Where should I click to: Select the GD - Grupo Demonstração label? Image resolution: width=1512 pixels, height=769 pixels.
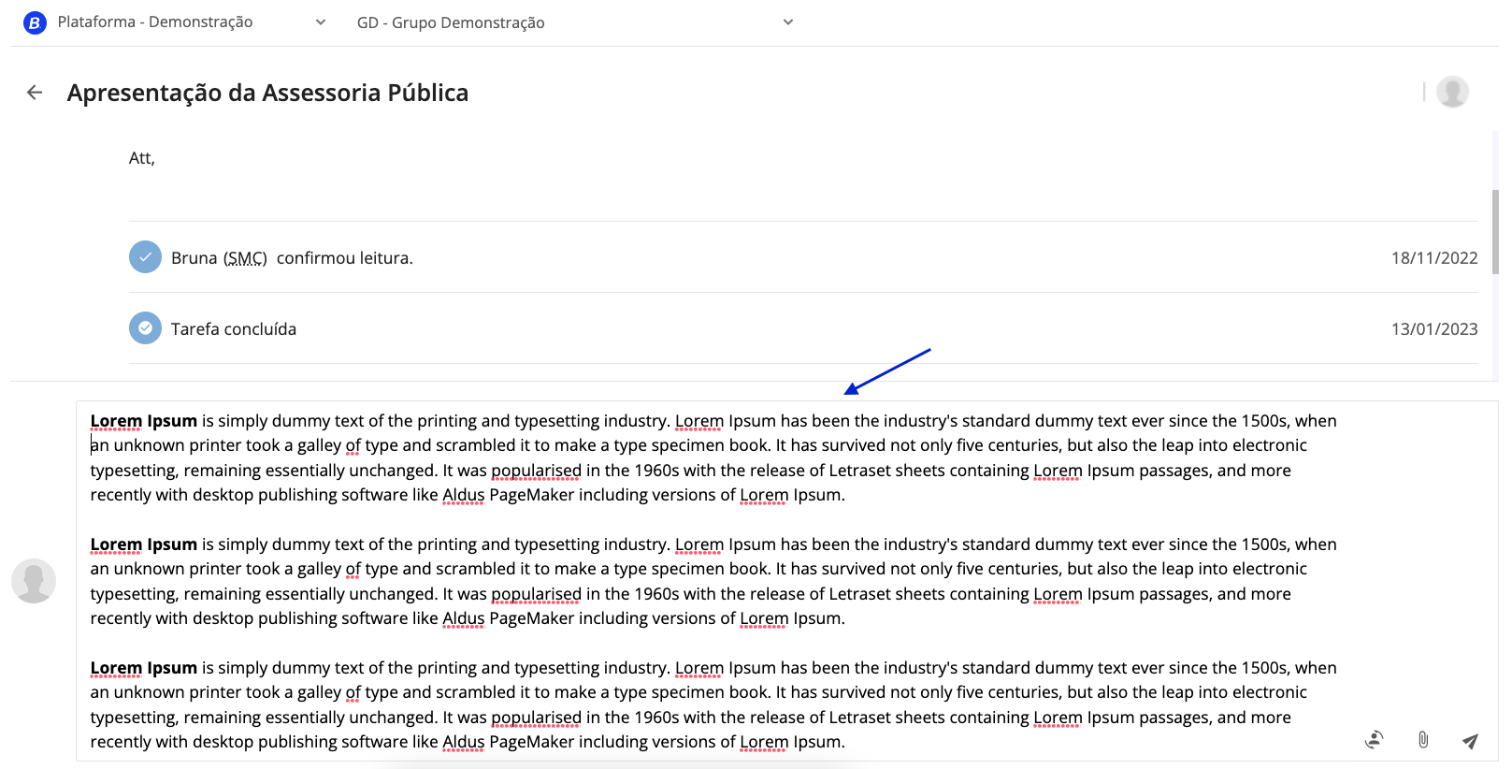(x=451, y=22)
